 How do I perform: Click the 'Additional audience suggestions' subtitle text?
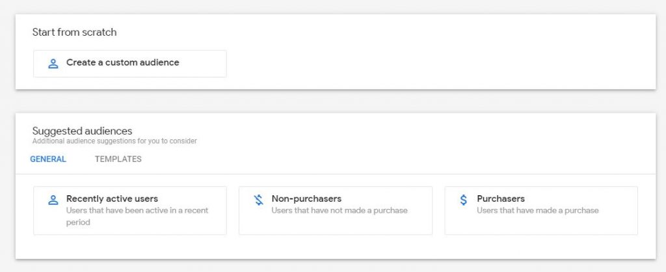[114, 141]
